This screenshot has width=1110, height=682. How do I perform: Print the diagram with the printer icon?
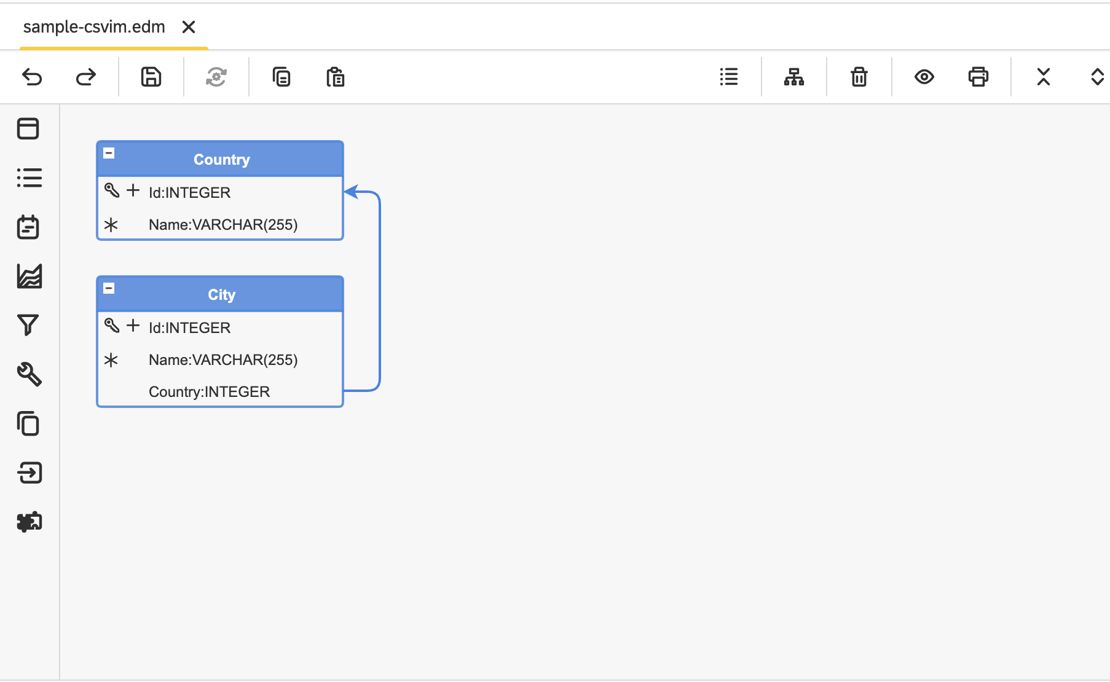tap(978, 77)
